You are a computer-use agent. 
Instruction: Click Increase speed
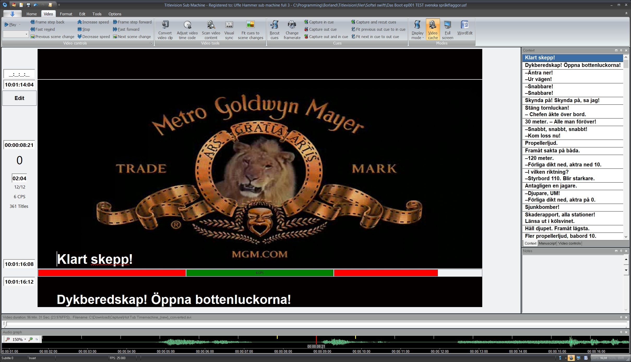coord(93,22)
